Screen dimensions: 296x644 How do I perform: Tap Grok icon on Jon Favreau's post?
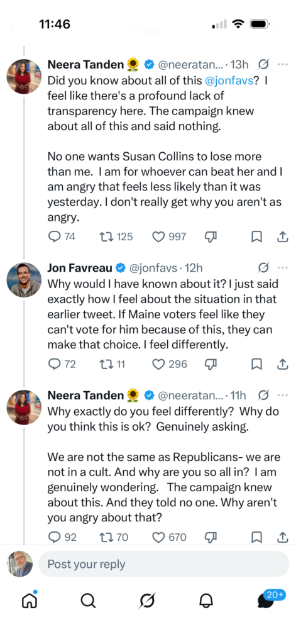pyautogui.click(x=263, y=268)
